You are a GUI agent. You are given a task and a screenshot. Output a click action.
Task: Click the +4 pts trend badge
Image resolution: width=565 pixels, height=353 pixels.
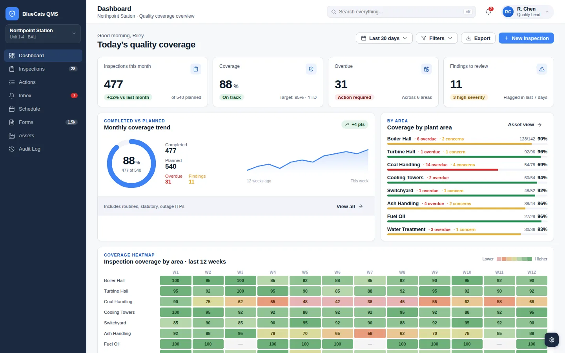click(x=355, y=124)
